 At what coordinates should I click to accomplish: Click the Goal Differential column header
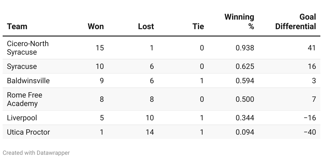coord(296,22)
